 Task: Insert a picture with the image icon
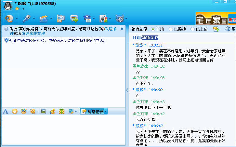(43, 112)
